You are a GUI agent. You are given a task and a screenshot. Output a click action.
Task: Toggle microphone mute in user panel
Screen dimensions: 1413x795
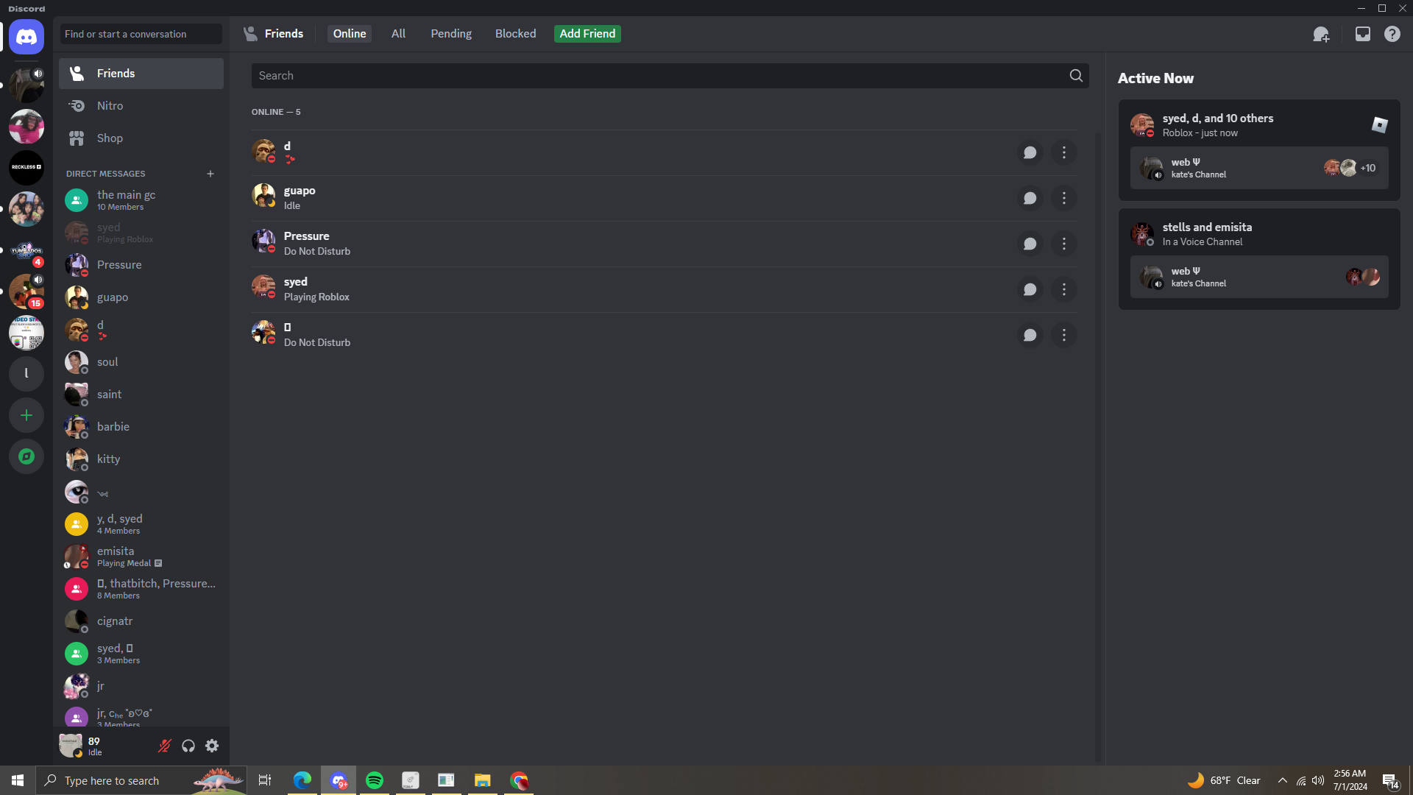point(165,746)
